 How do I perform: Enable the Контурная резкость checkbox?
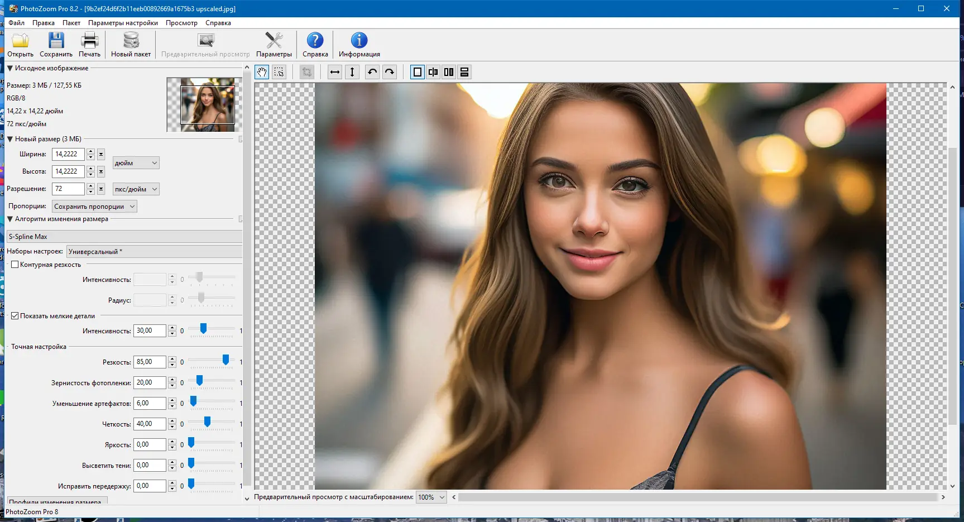point(15,265)
